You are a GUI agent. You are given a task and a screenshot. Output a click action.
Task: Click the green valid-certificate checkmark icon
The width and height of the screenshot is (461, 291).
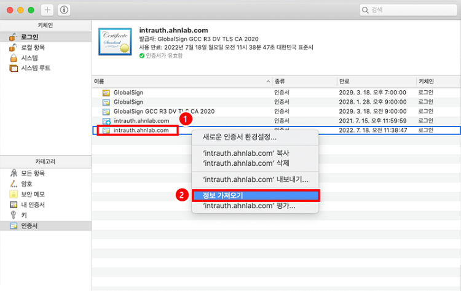coord(142,56)
